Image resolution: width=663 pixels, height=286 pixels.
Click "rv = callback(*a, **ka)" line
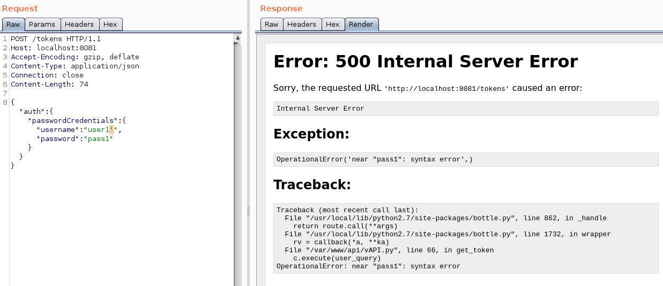point(341,242)
